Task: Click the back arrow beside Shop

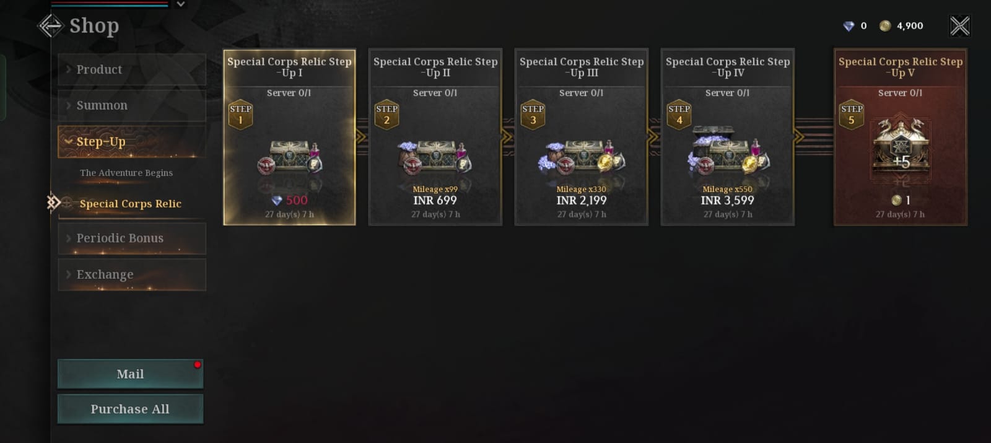Action: [50, 26]
